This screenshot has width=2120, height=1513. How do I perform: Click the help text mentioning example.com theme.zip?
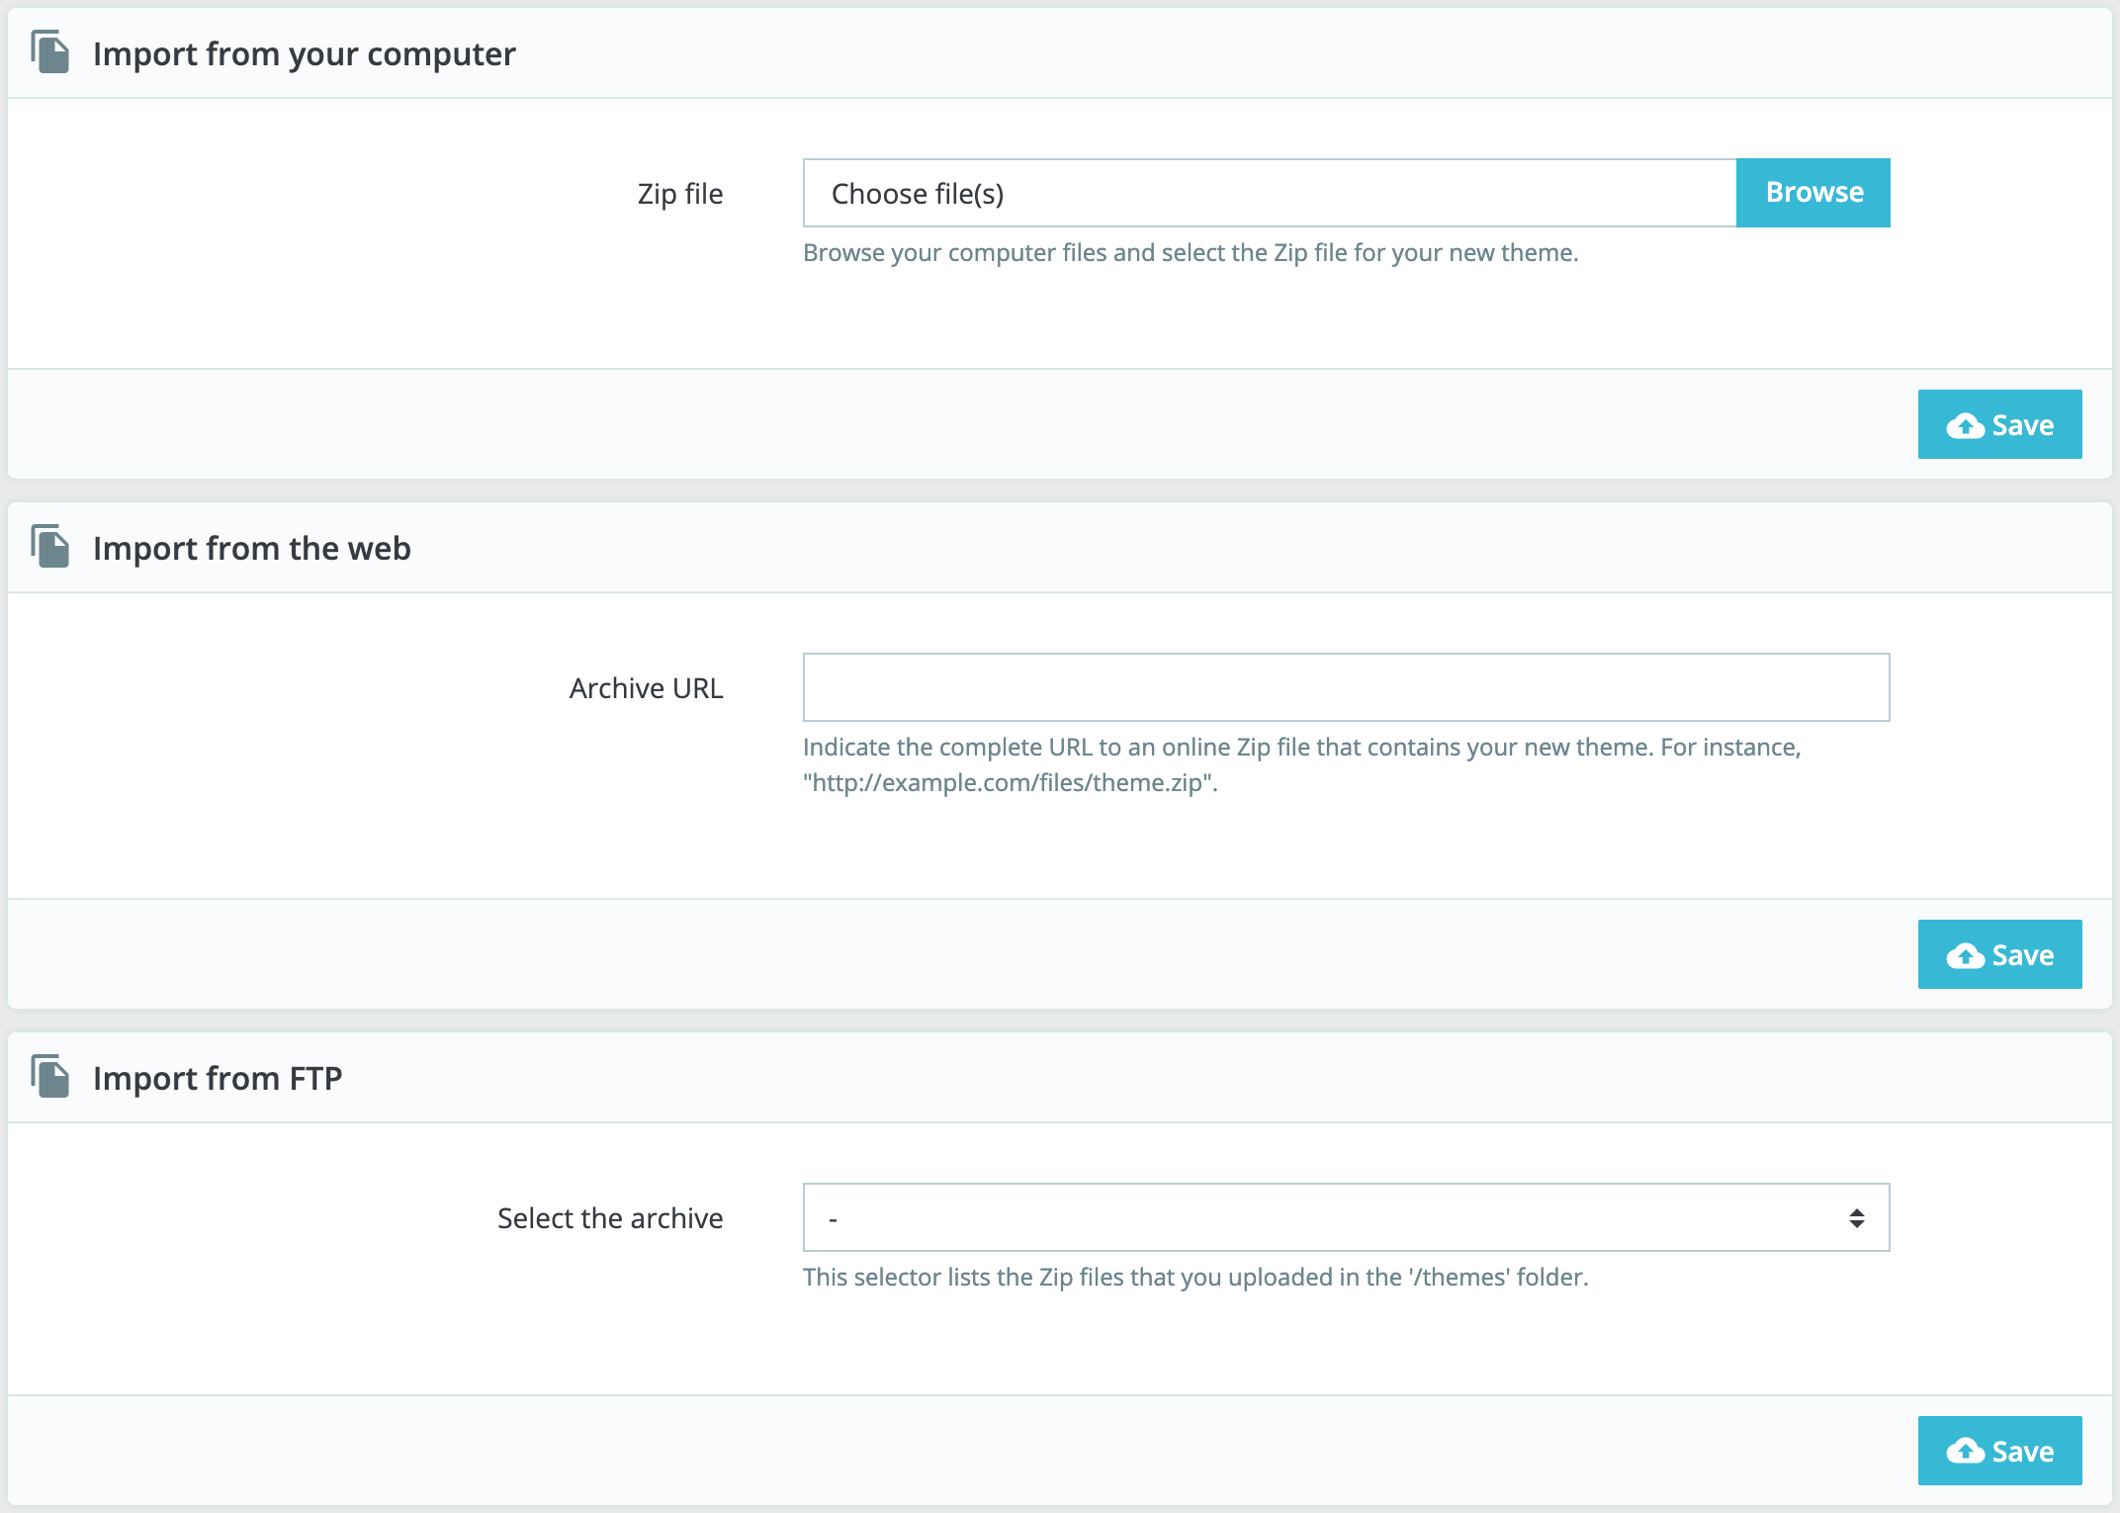1300,764
